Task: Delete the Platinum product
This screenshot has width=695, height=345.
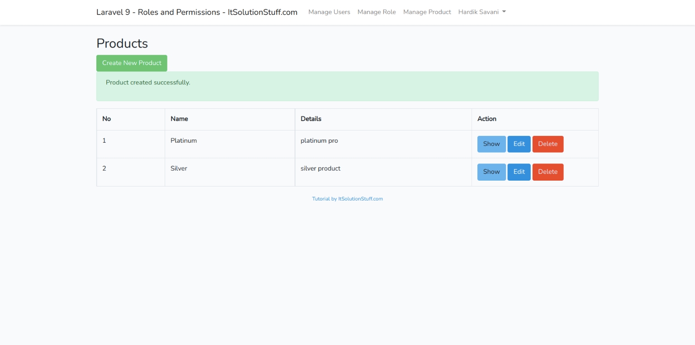Action: pyautogui.click(x=547, y=144)
